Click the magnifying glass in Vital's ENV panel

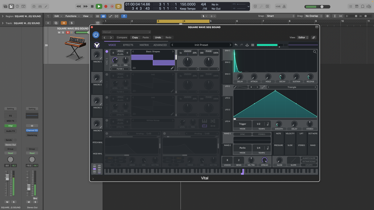tap(315, 52)
